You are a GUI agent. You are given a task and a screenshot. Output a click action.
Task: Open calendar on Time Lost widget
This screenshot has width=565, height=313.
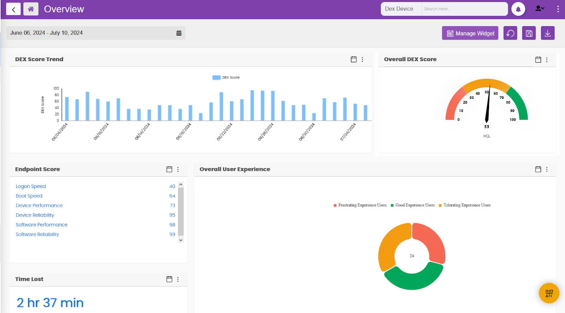pyautogui.click(x=169, y=279)
